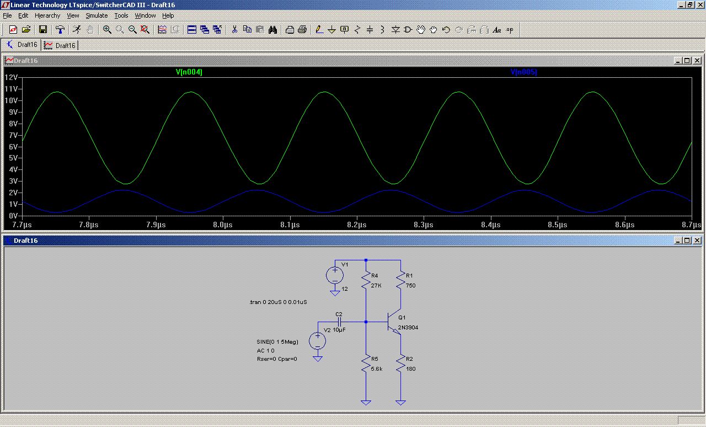Screen dimensions: 706x427
Task: Click the Tile Windows icon
Action: 192,30
